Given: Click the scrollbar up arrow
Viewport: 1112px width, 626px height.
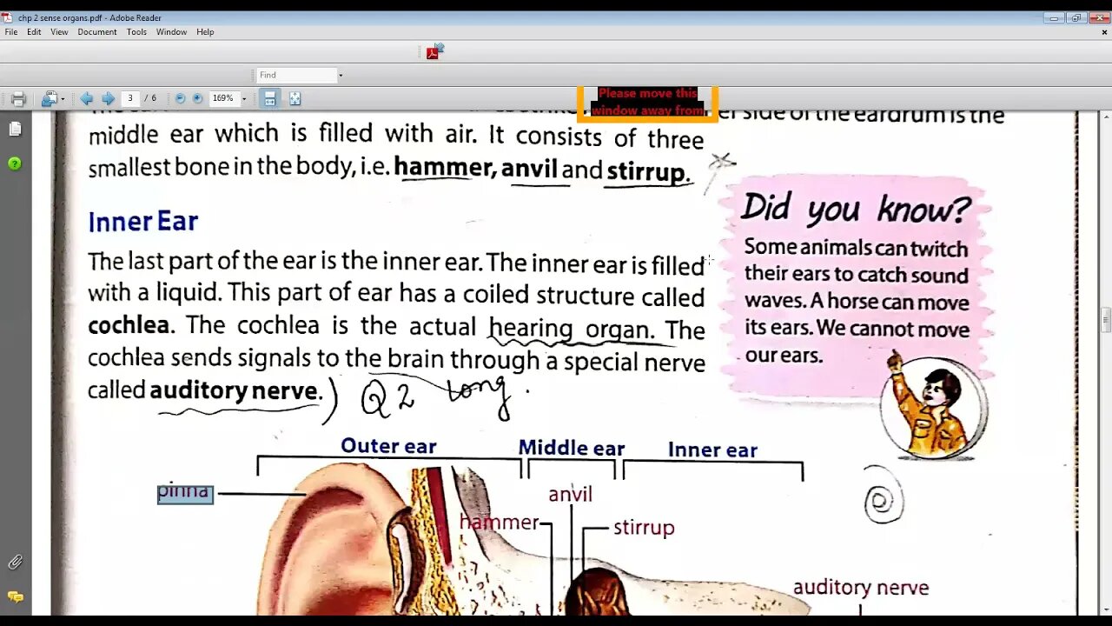Looking at the screenshot, I should pyautogui.click(x=1106, y=117).
